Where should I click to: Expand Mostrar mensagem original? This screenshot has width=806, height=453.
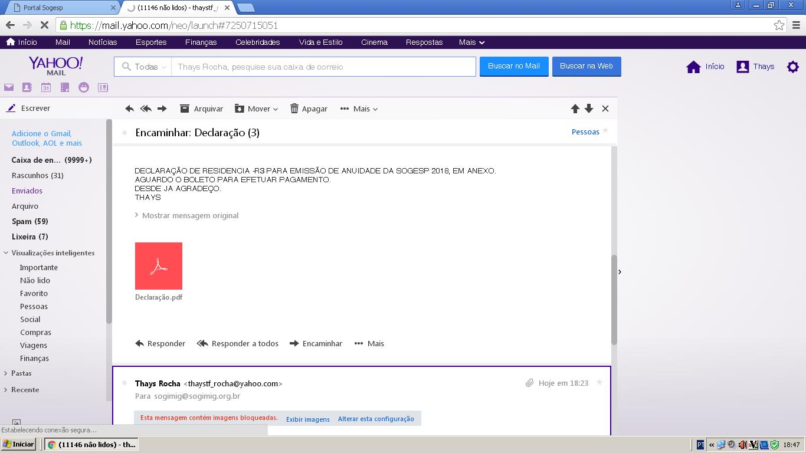click(190, 215)
